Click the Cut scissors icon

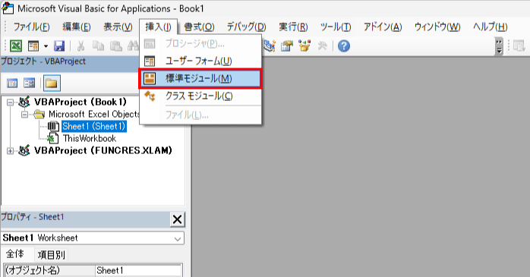[80, 46]
